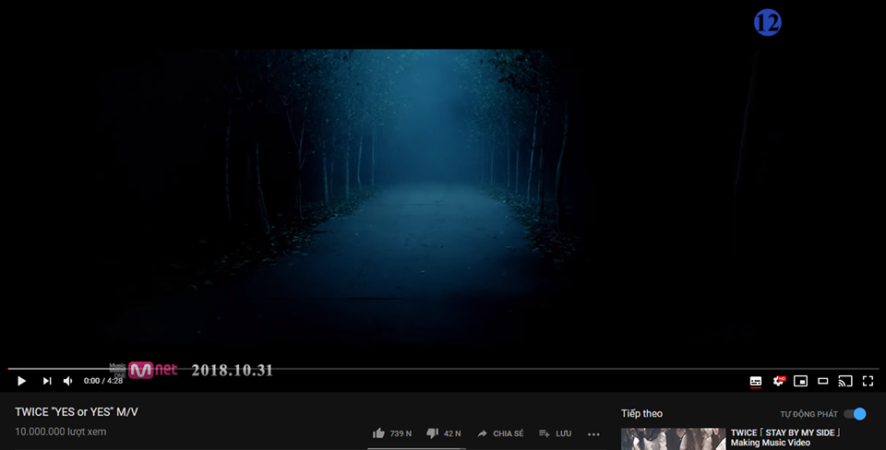Save video with LƯU button
The image size is (886, 450).
[555, 433]
